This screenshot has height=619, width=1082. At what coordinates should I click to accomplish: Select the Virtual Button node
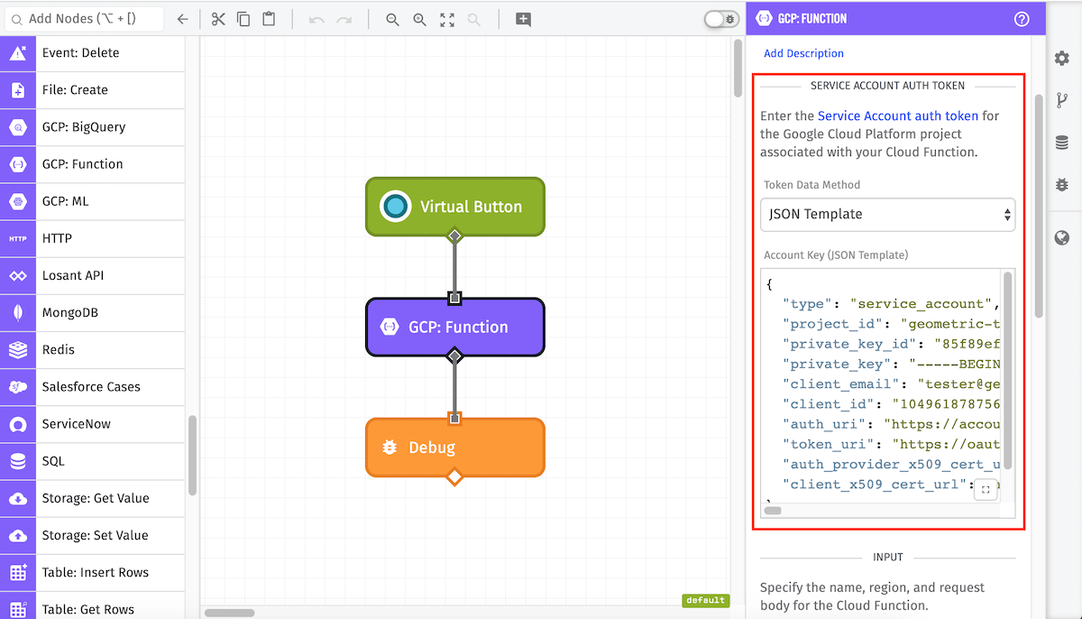(x=455, y=207)
